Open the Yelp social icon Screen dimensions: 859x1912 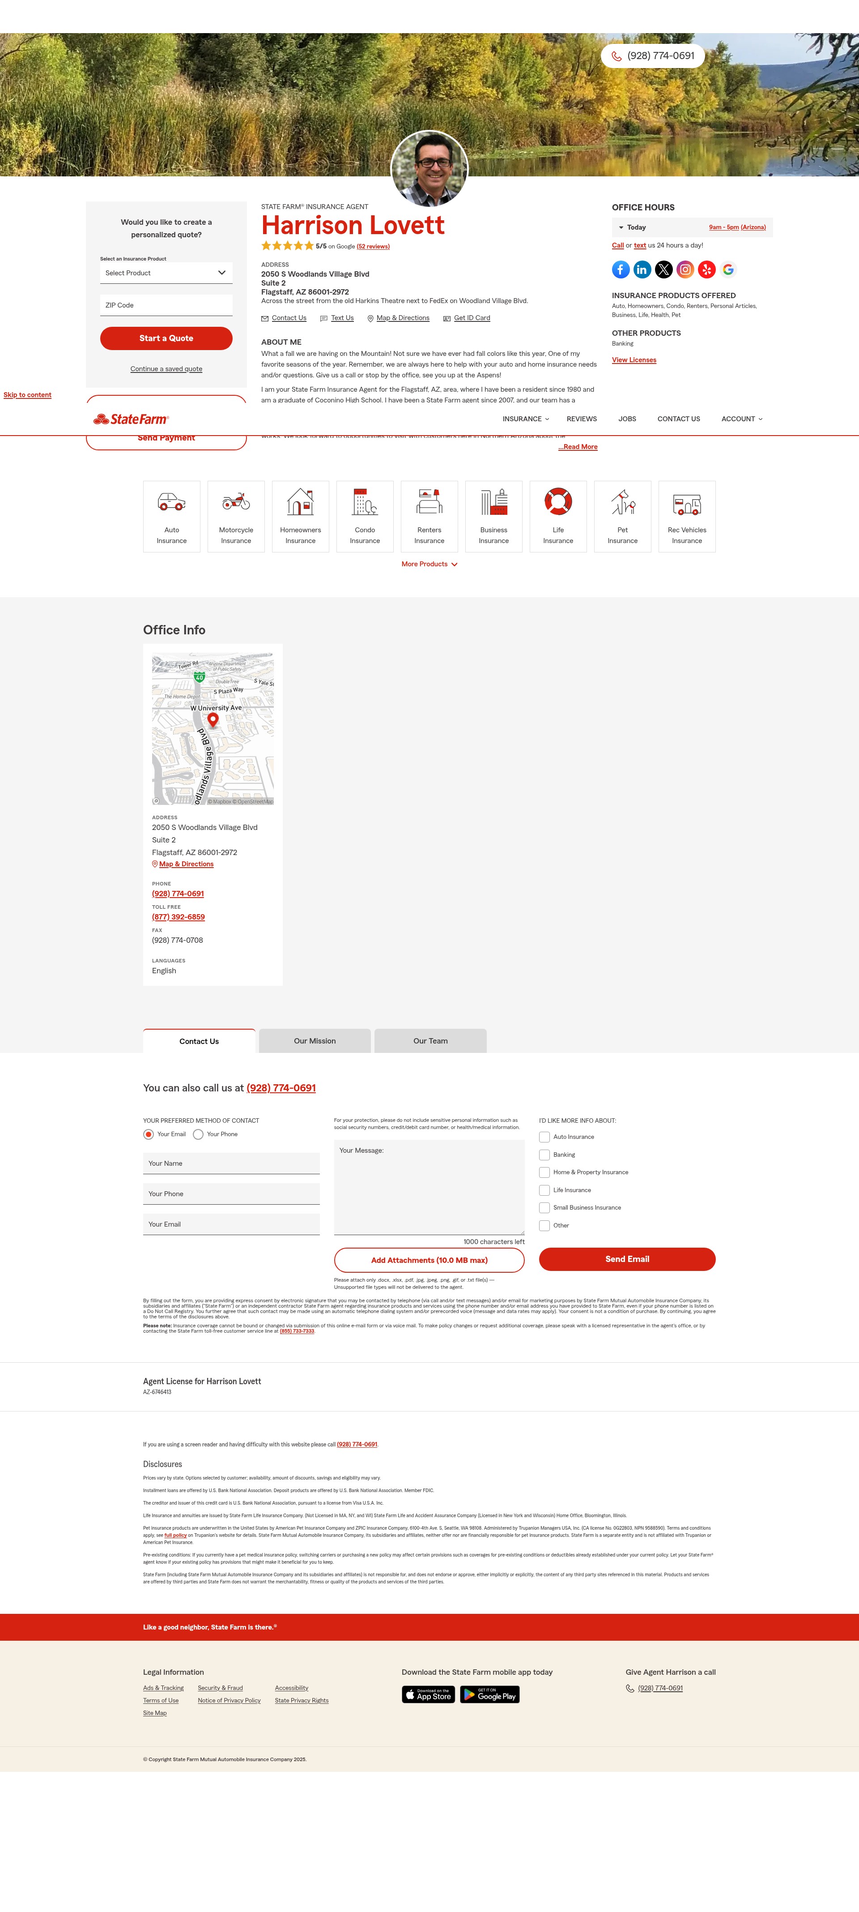pyautogui.click(x=707, y=269)
